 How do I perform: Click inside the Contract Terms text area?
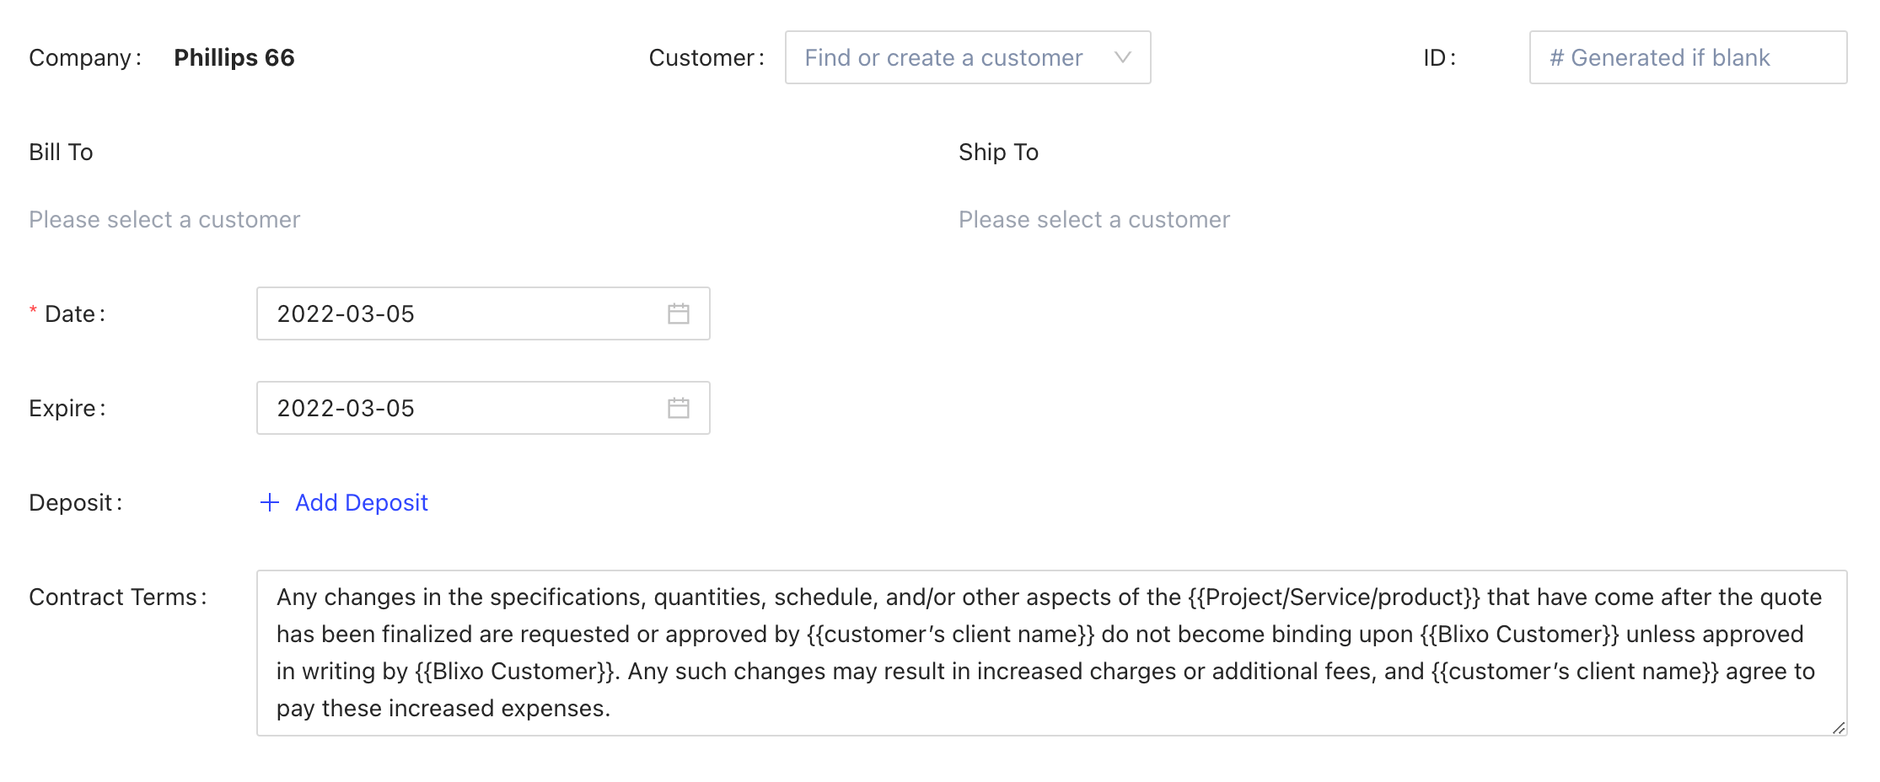1050,653
